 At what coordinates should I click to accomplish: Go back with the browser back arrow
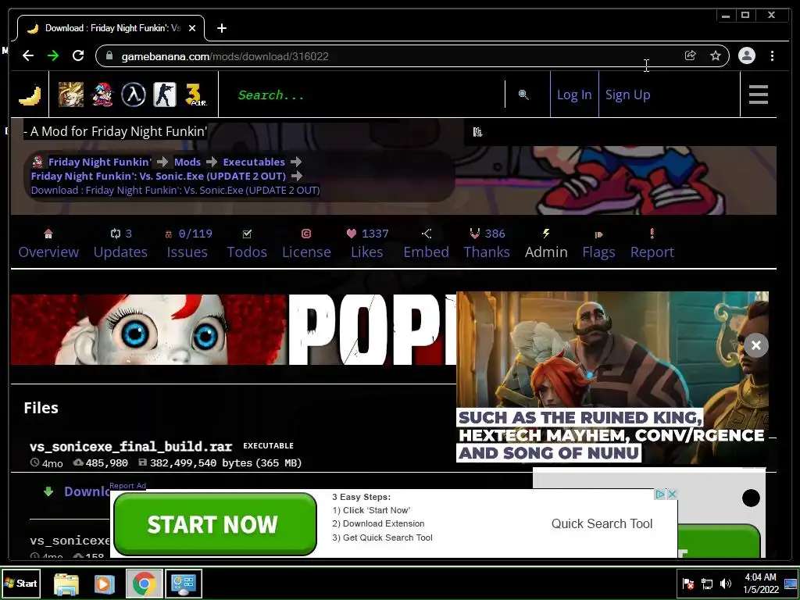[28, 55]
